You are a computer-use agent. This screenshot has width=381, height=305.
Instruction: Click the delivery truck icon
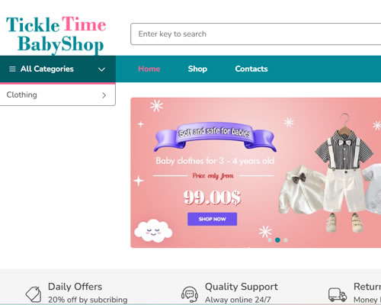tap(338, 294)
